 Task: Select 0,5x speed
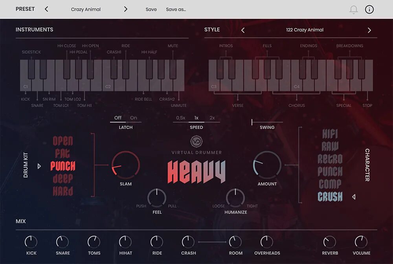(181, 118)
